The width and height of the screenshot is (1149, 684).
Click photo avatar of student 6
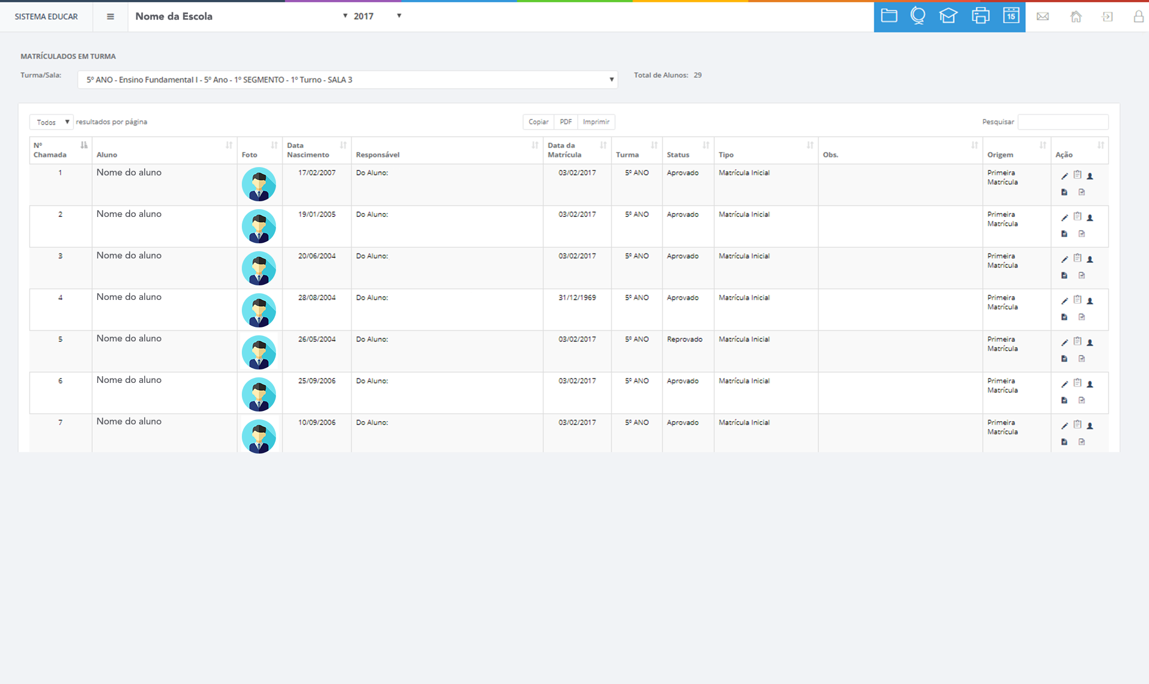259,394
